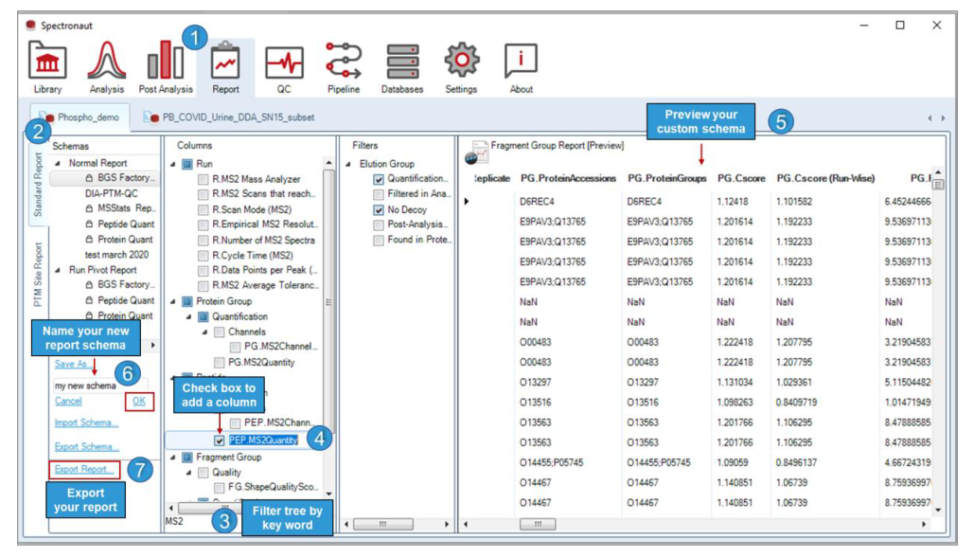Screen dimensions: 974x557
Task: Click the down arrow of the preview vertical scrollbar
Action: click(938, 511)
